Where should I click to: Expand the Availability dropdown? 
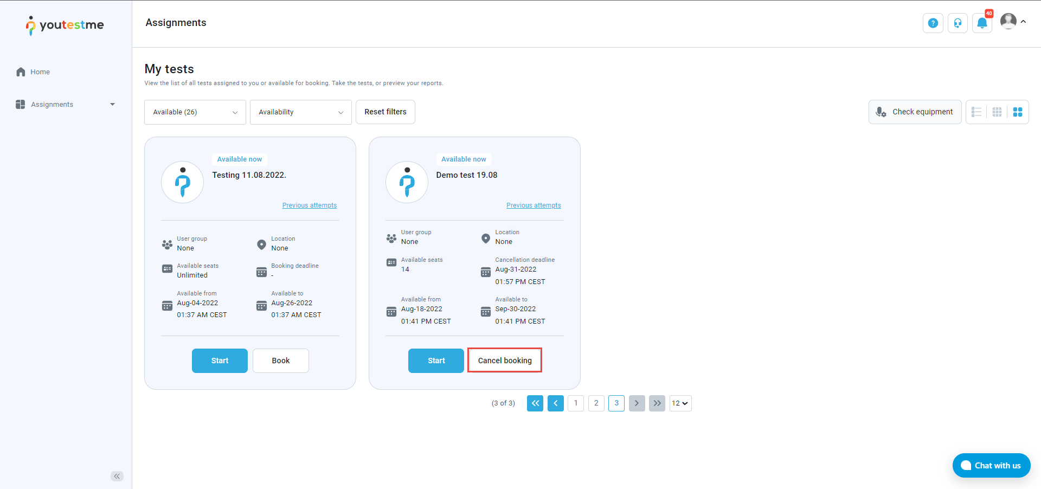(x=300, y=112)
